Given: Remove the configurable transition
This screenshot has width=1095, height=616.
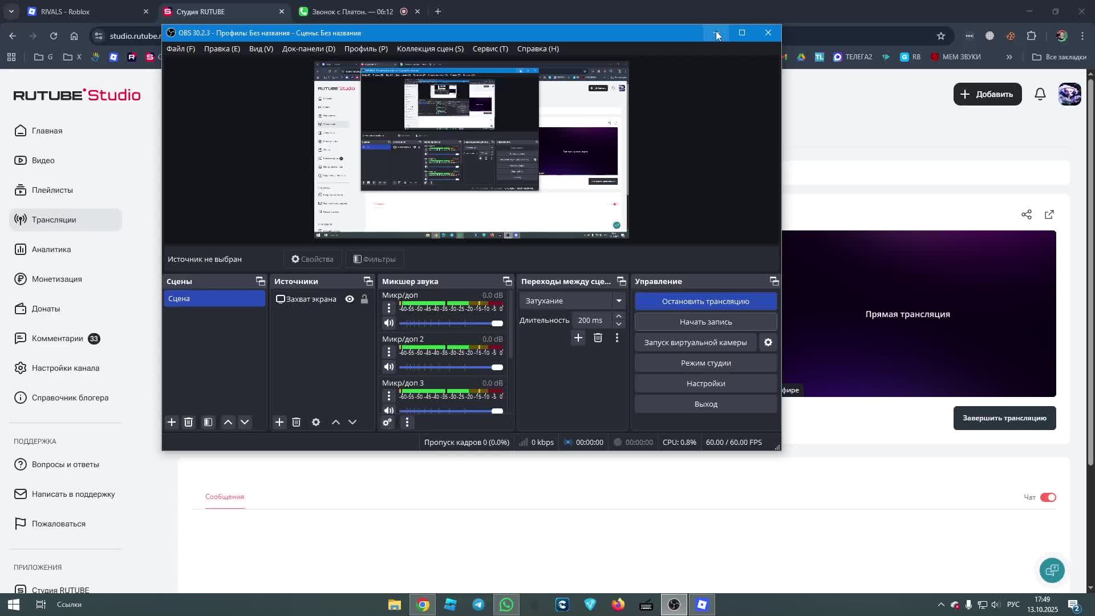Looking at the screenshot, I should pos(598,338).
